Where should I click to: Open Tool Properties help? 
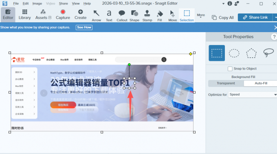point(274,37)
